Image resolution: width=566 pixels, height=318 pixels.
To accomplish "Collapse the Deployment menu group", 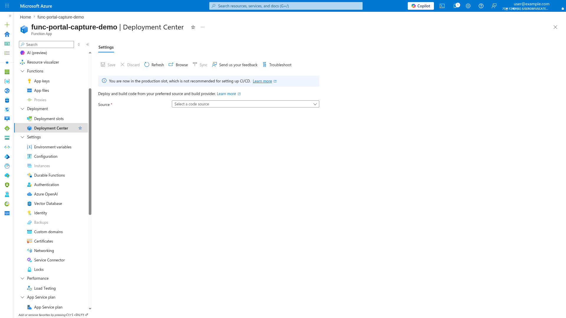I will (x=22, y=109).
